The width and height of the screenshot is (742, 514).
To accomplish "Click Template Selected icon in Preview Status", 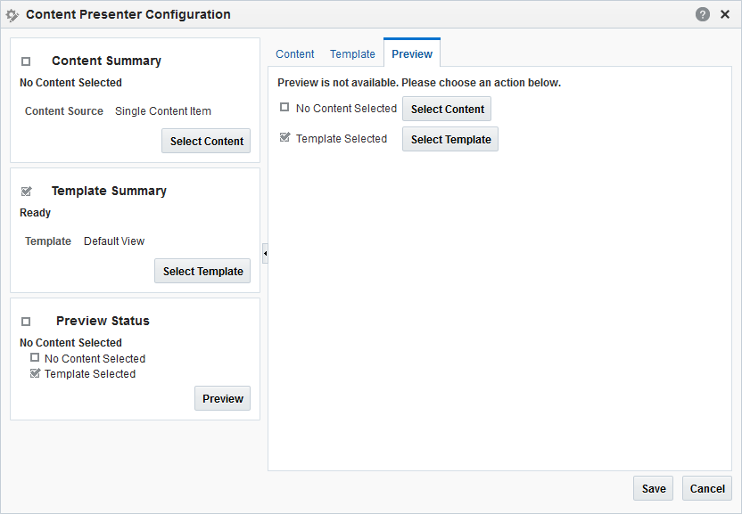I will point(35,373).
